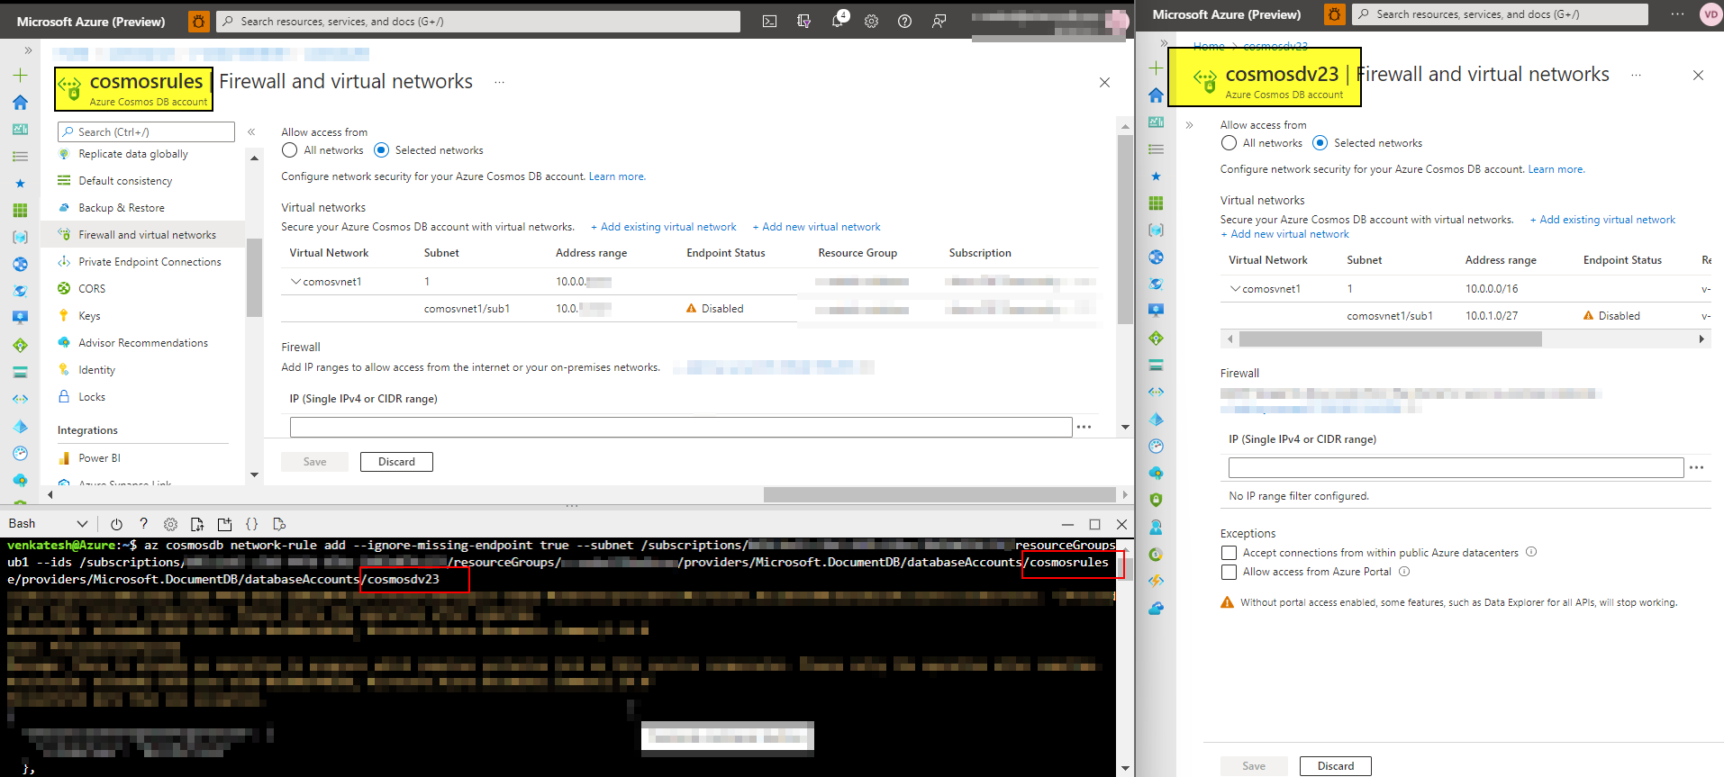Check Accept connections from within public Azure datacenters
Screen dimensions: 1724x777
[x=1229, y=553]
